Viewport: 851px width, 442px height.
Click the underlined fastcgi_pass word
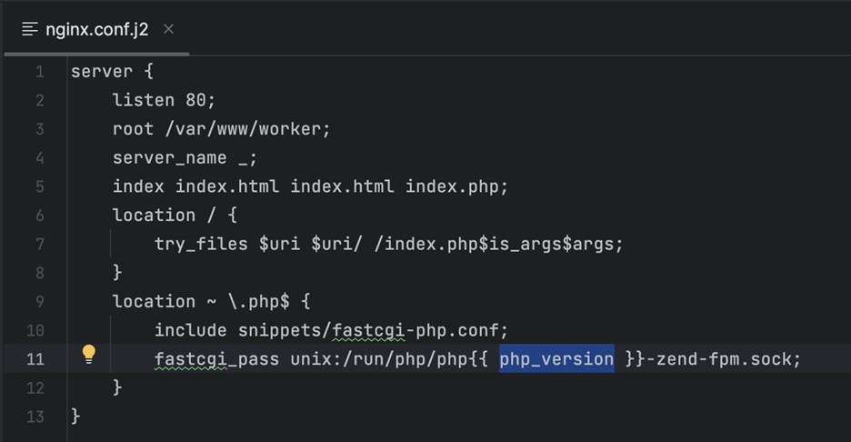click(x=216, y=359)
